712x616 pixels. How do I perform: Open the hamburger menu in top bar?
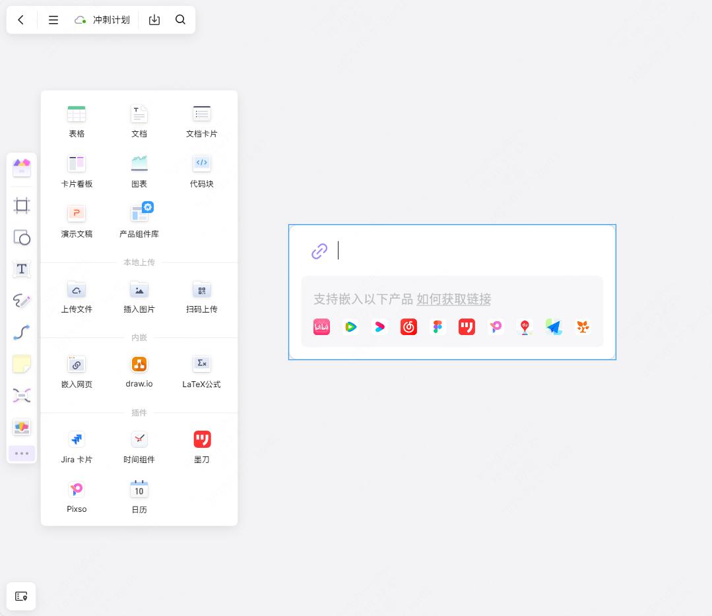click(x=53, y=20)
